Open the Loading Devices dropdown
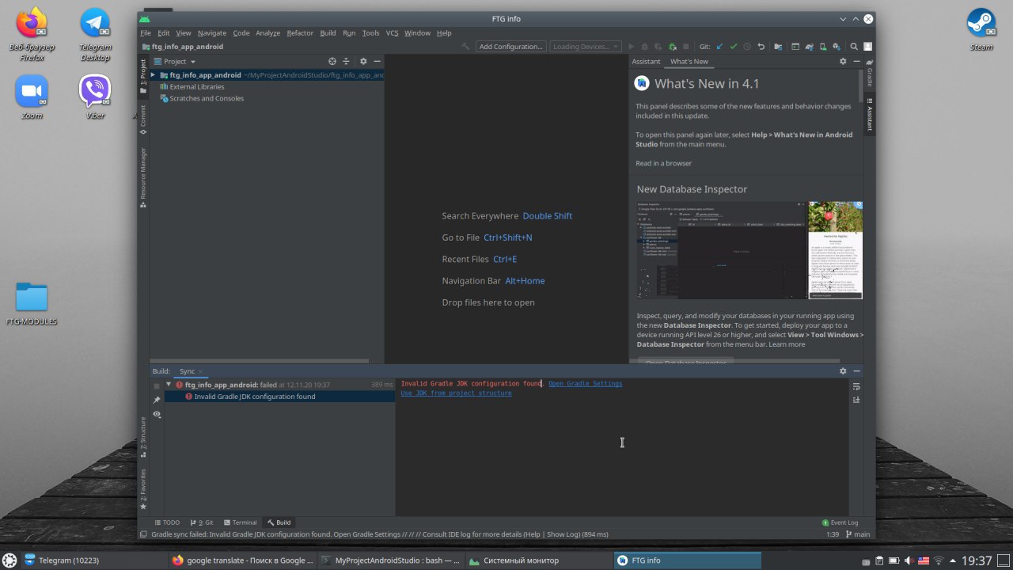The width and height of the screenshot is (1013, 570). (586, 47)
